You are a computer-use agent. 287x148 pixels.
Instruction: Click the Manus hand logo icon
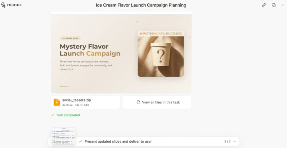coord(3,5)
